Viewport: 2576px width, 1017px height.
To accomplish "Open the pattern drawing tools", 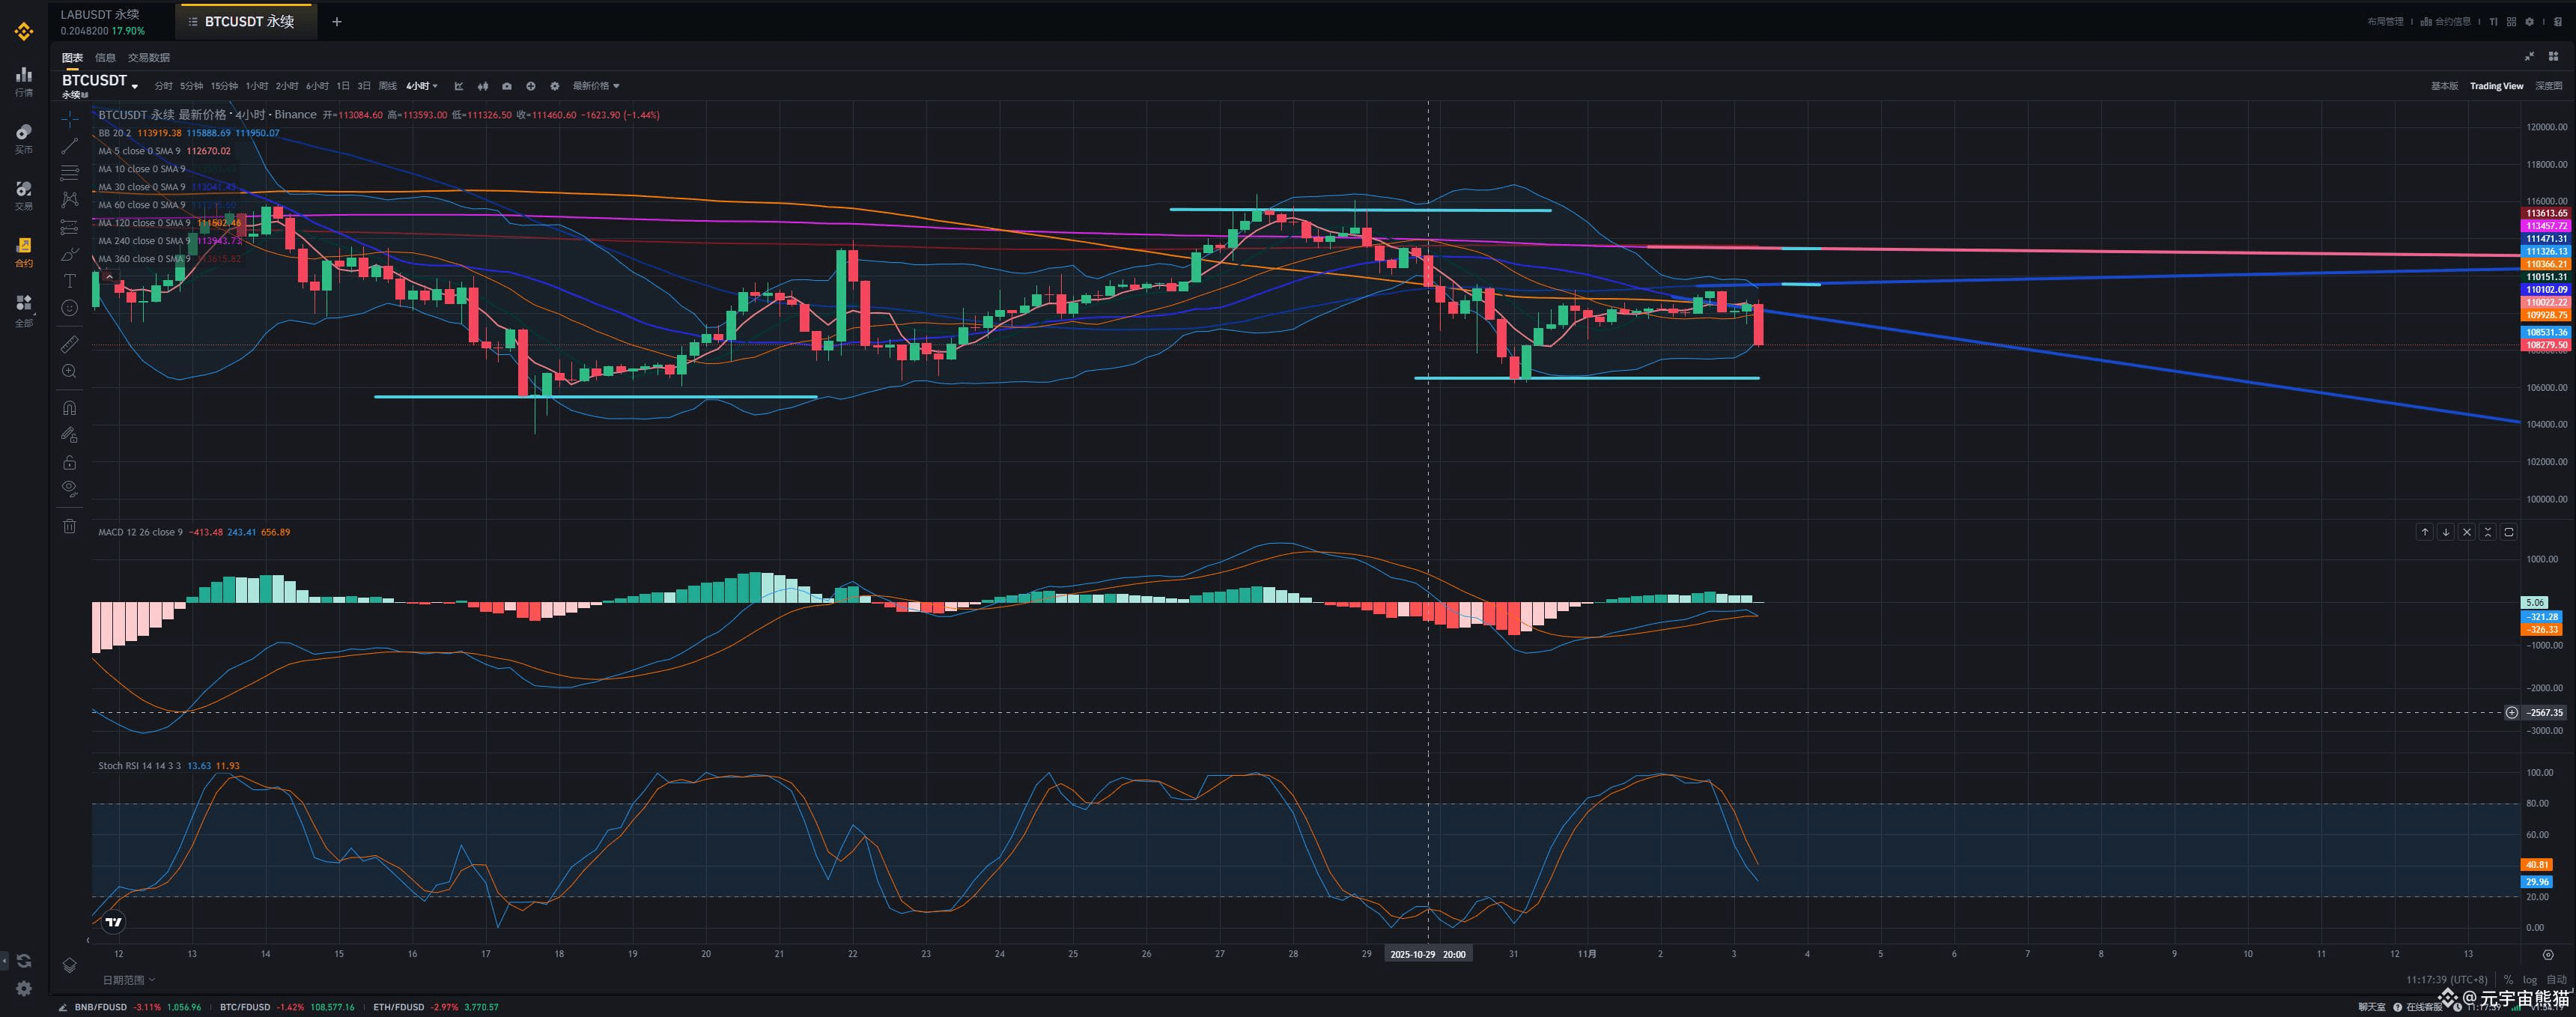I will pos(69,200).
